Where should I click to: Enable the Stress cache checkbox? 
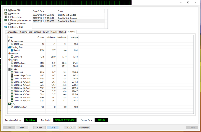click(x=9, y=17)
